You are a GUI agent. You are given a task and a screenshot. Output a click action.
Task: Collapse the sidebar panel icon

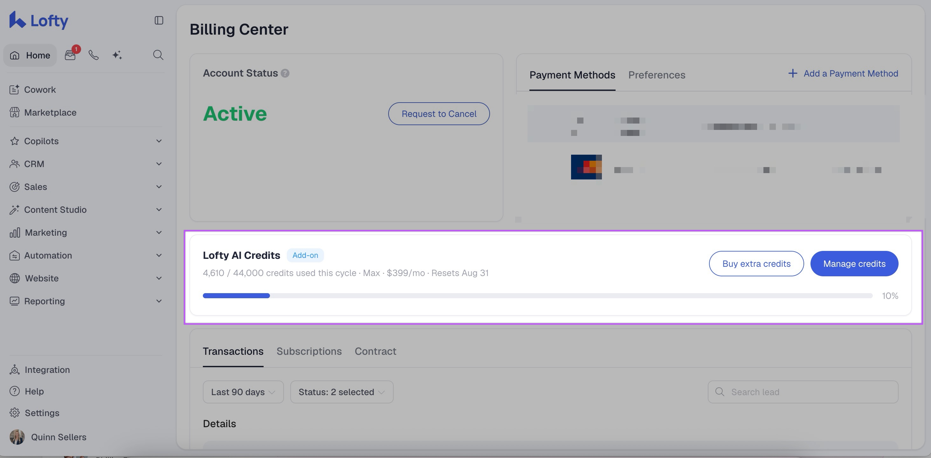(159, 20)
